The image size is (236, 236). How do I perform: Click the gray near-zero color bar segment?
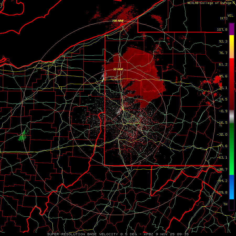[x=232, y=116]
